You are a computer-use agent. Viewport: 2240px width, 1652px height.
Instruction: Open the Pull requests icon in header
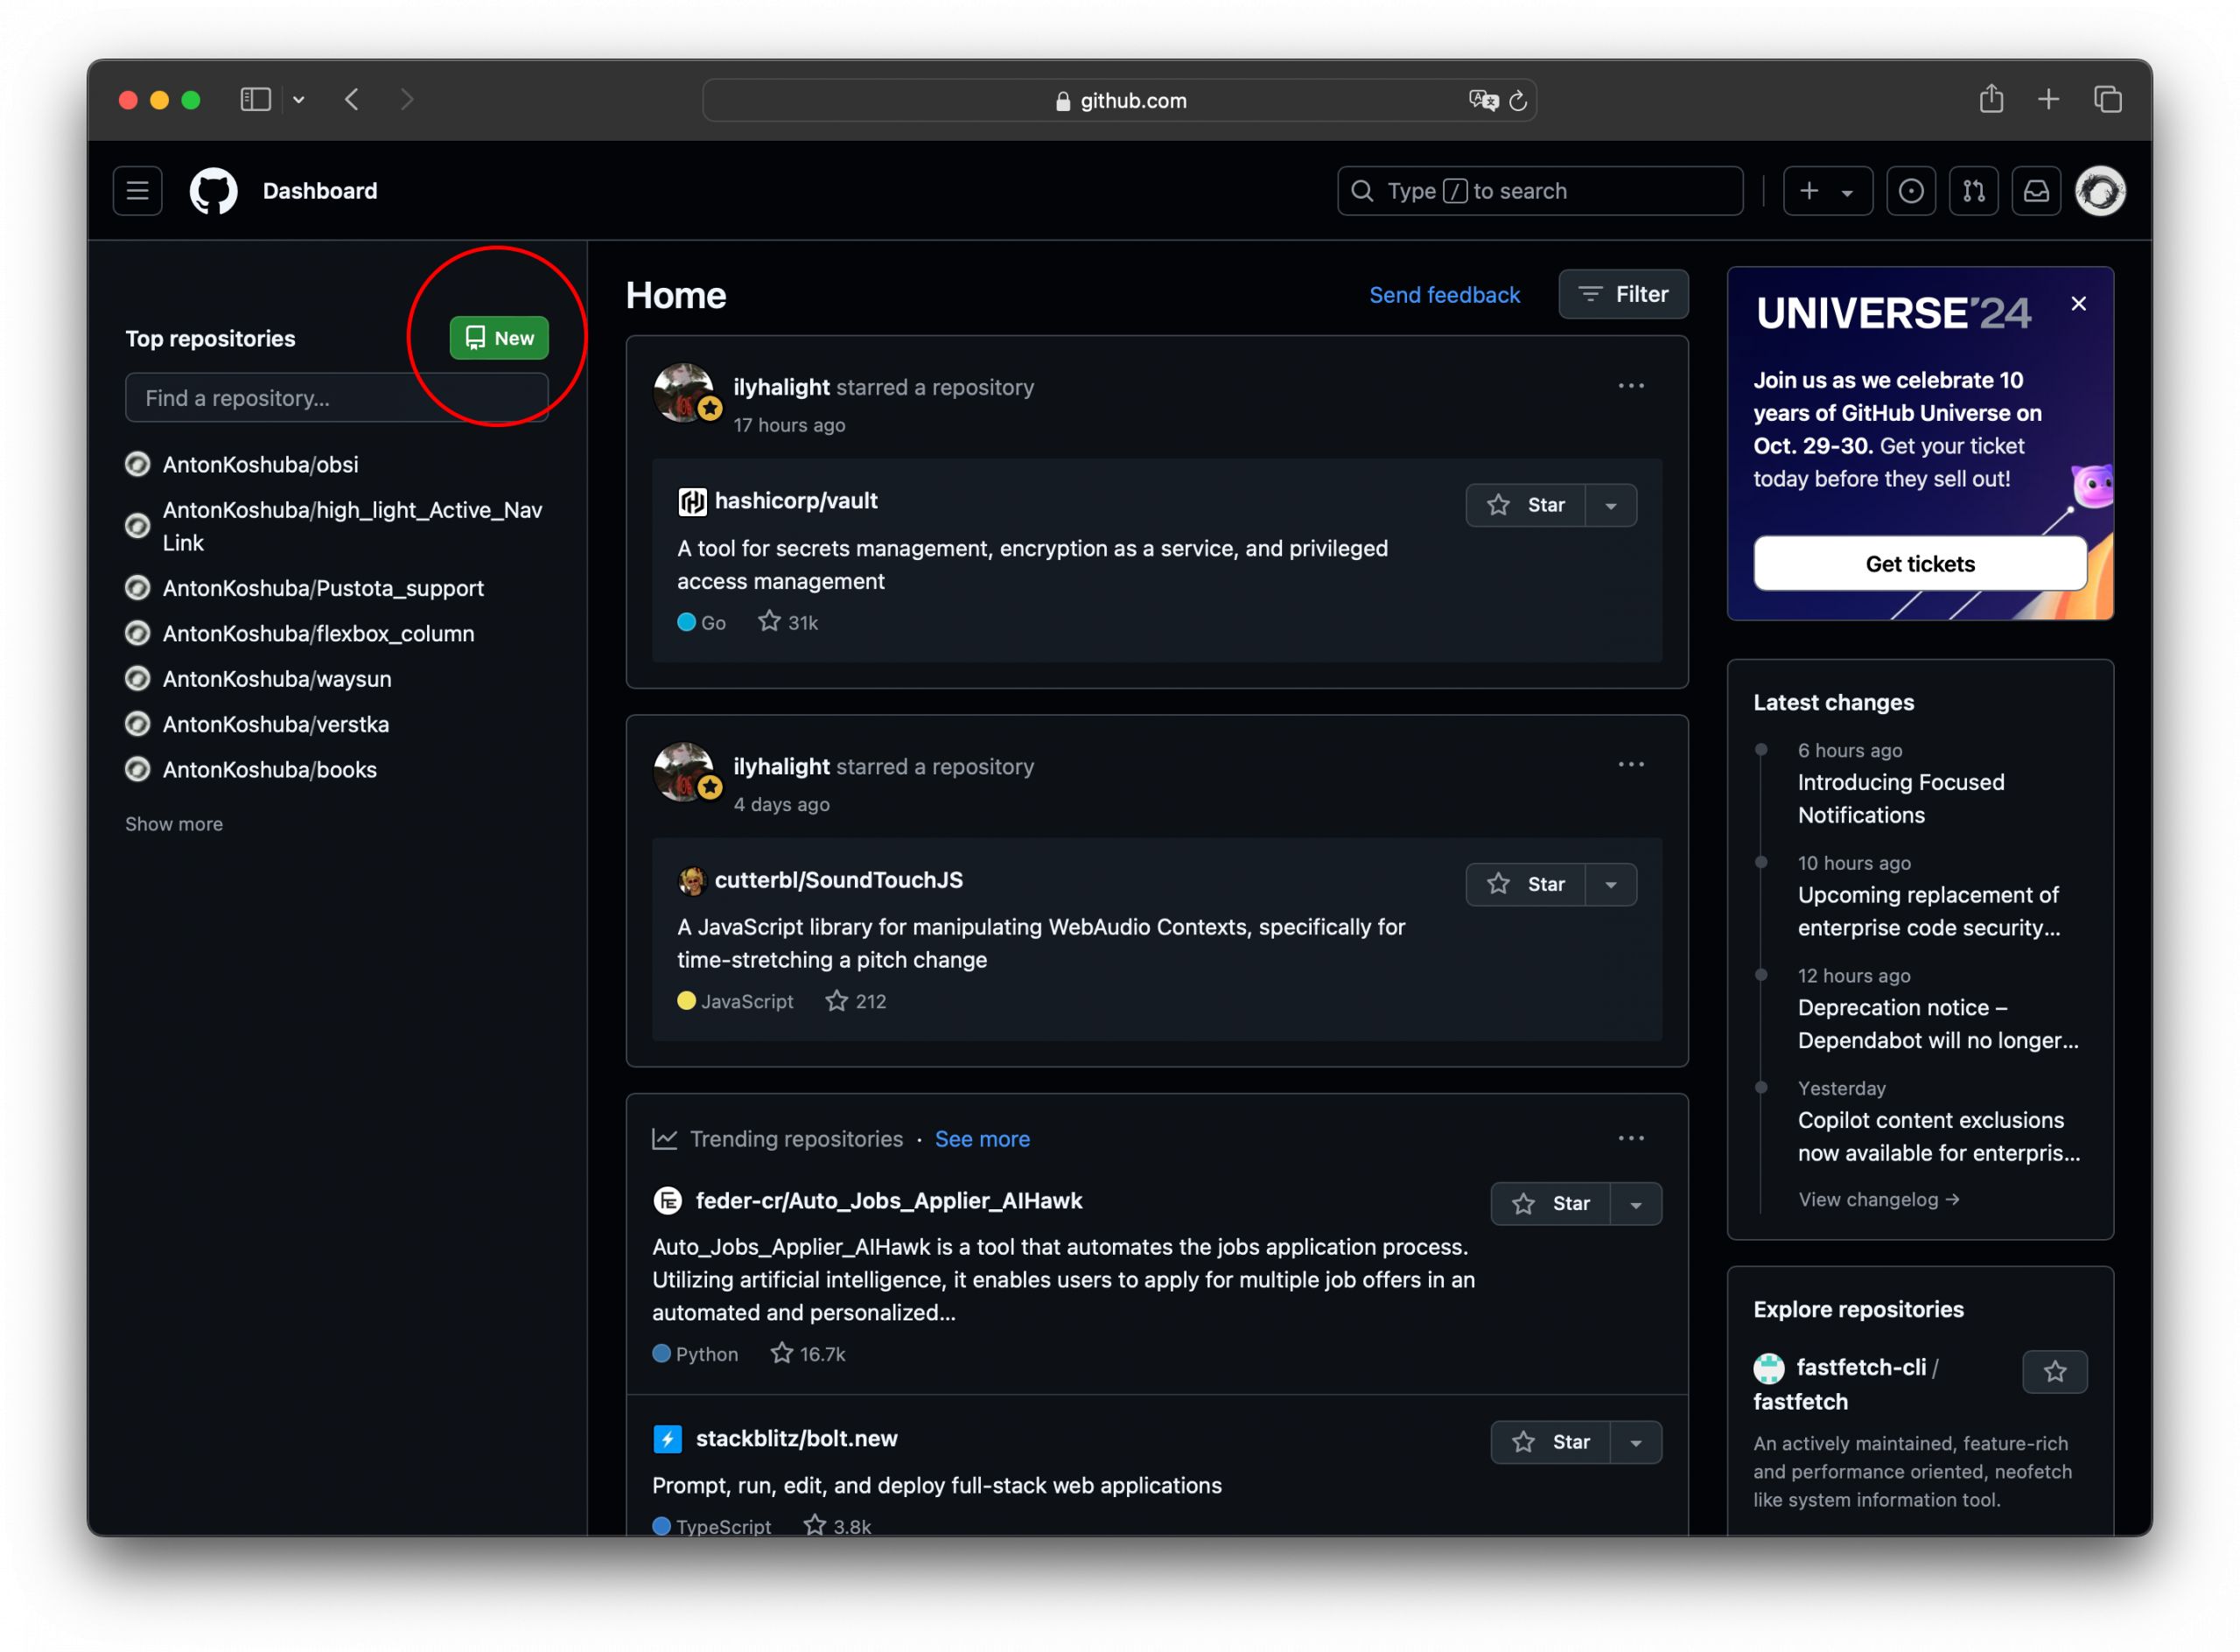pos(1973,191)
